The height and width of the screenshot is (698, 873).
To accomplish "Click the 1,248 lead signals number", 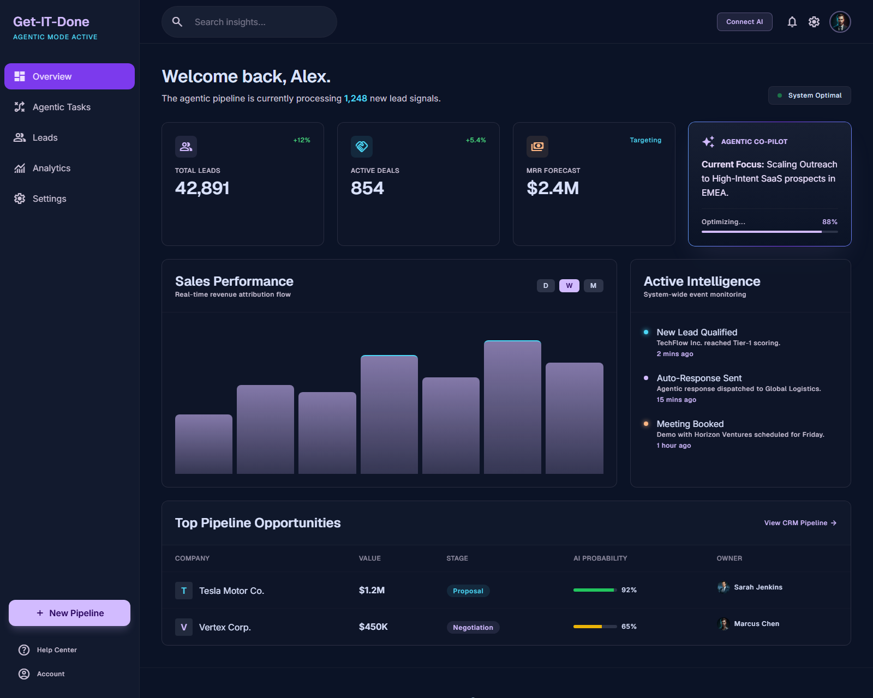I will coord(355,98).
